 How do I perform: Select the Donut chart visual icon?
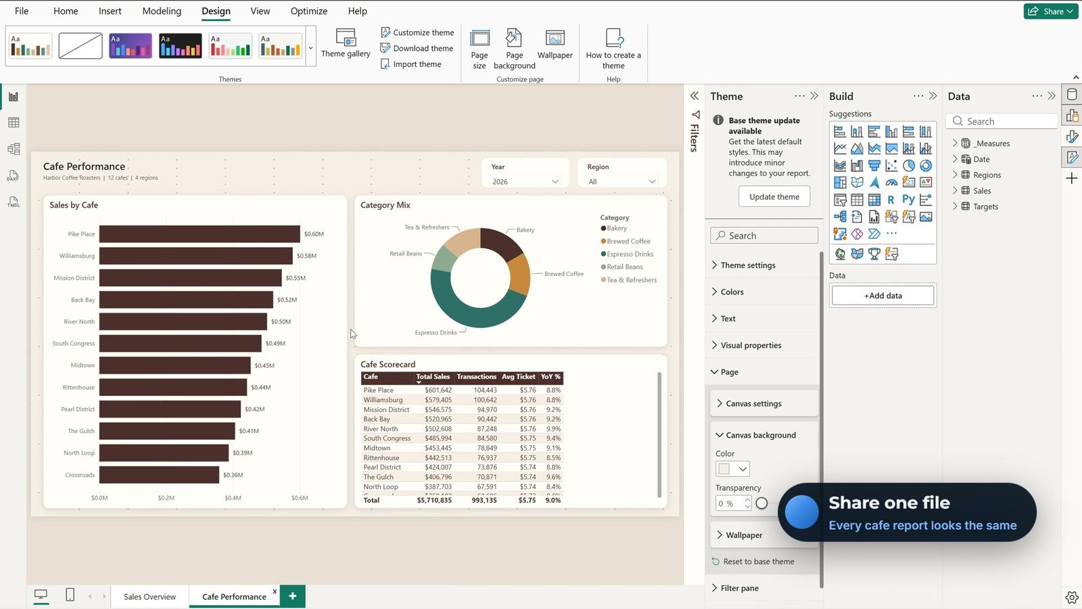(x=926, y=165)
